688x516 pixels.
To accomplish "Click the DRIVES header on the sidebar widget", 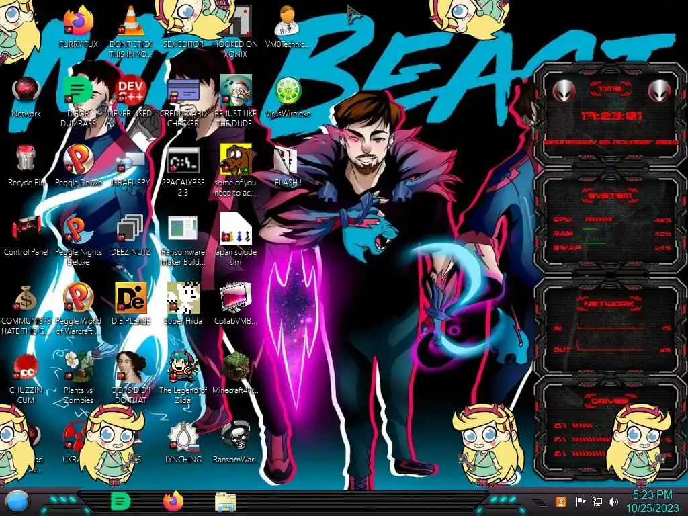I will [609, 401].
